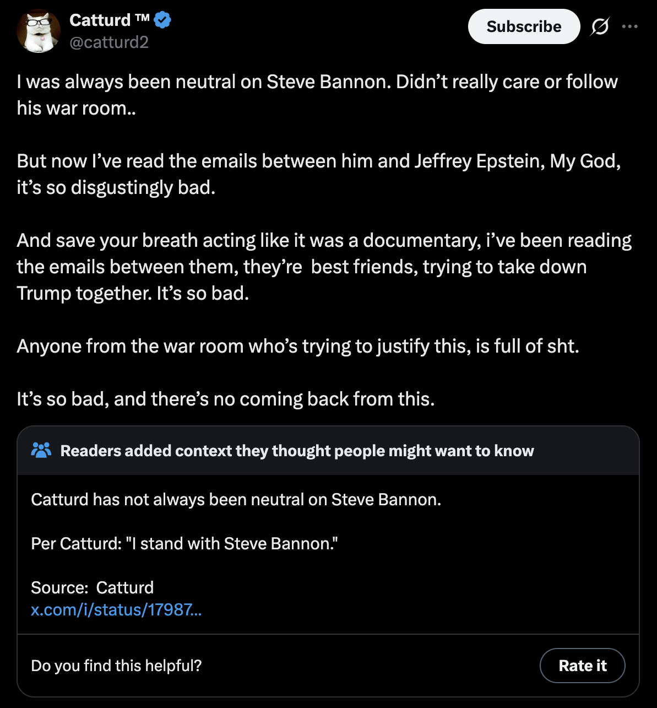The width and height of the screenshot is (657, 708).
Task: Open Catturd's profile avatar picture
Action: (x=38, y=31)
